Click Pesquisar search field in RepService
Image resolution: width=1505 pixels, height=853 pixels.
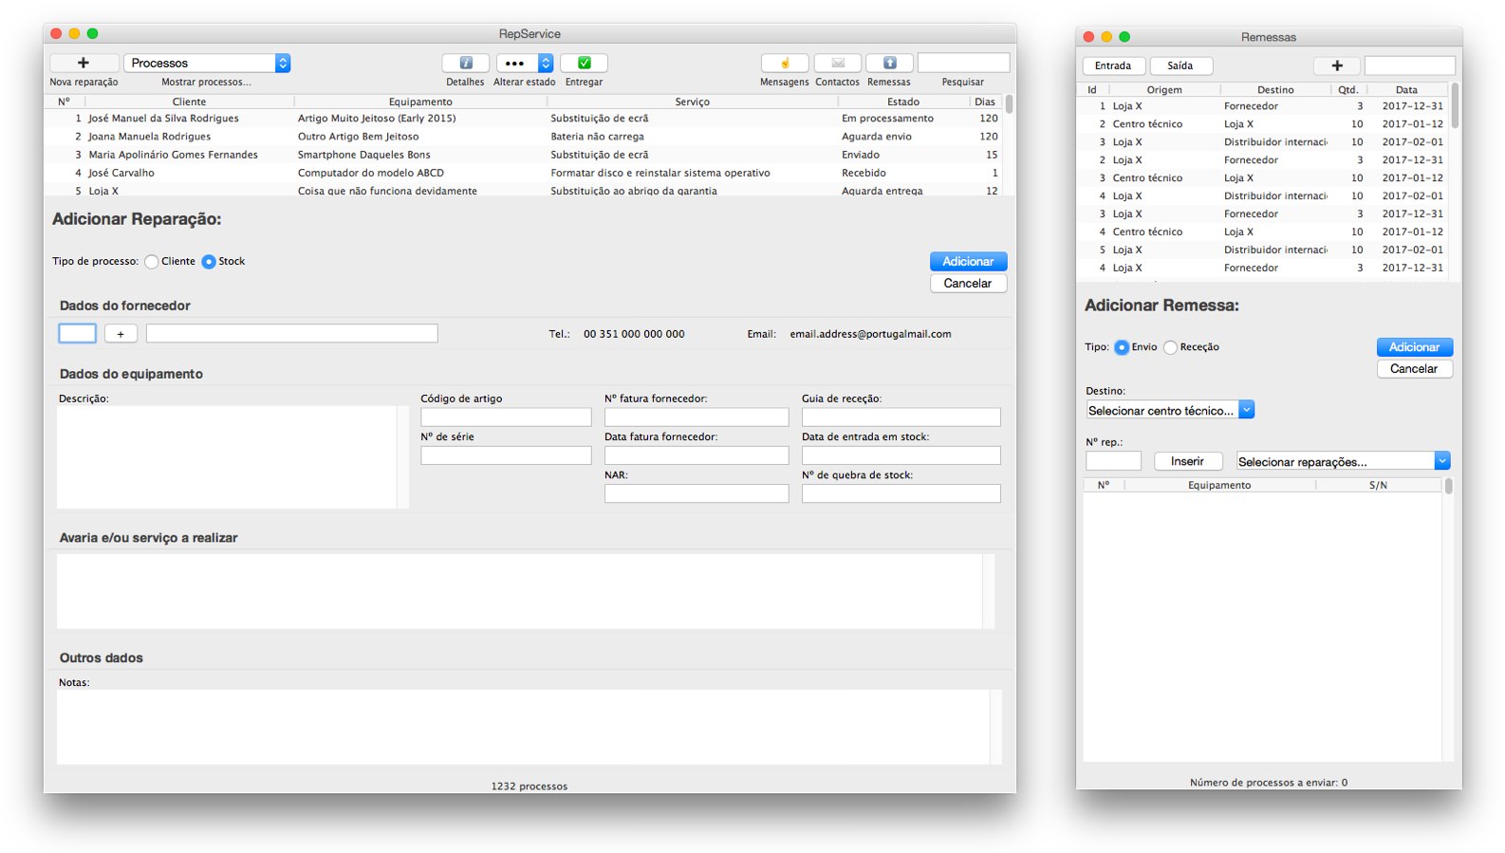963,63
